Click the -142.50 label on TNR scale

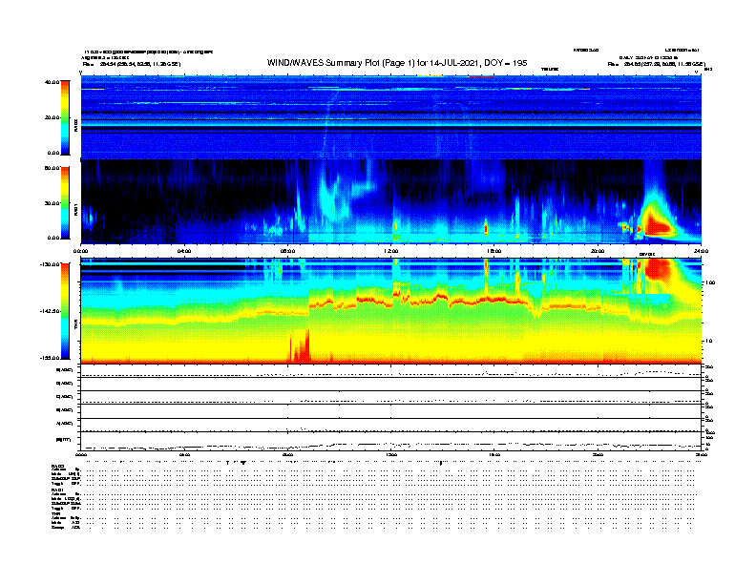50,311
